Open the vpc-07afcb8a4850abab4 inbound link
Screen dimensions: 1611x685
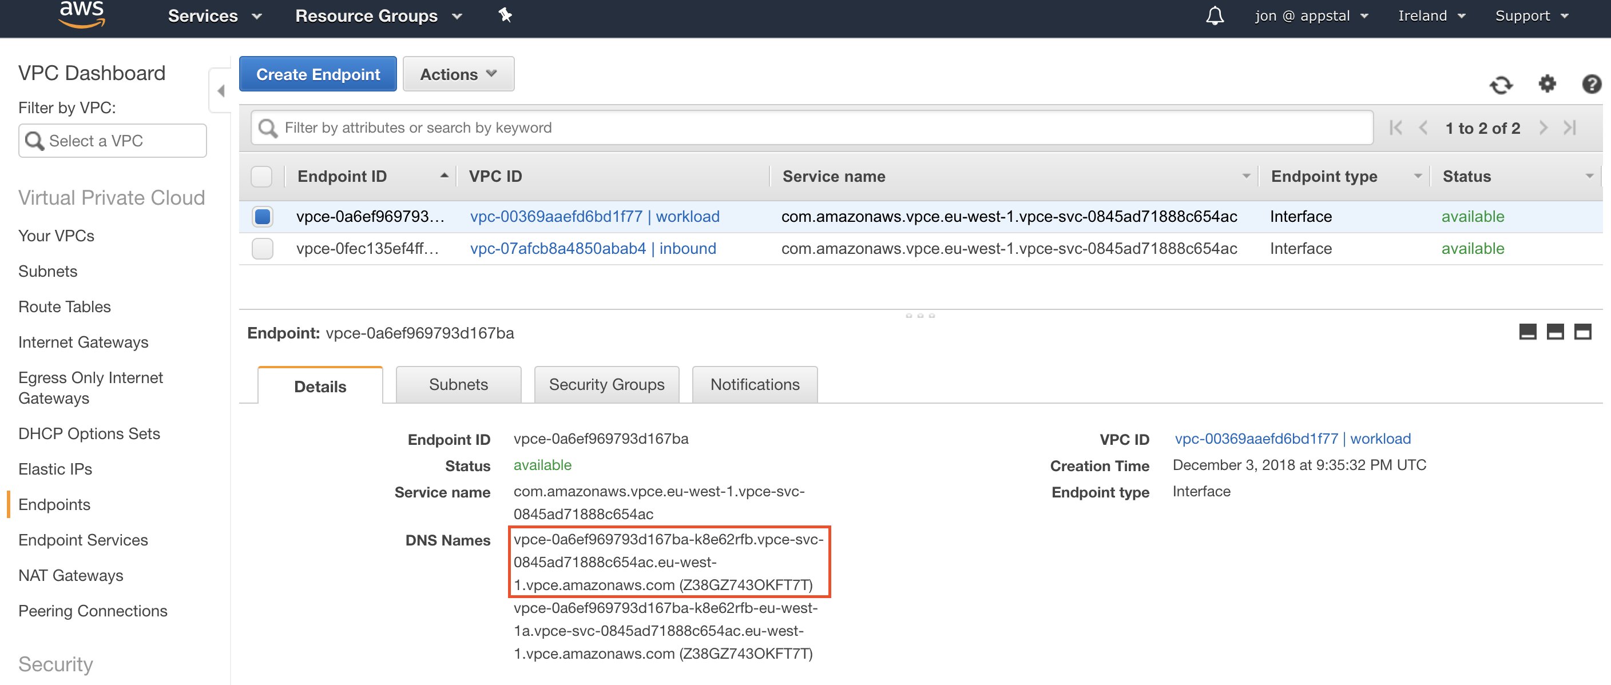592,249
